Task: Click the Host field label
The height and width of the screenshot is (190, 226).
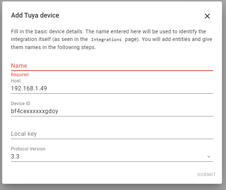Action: click(x=16, y=81)
